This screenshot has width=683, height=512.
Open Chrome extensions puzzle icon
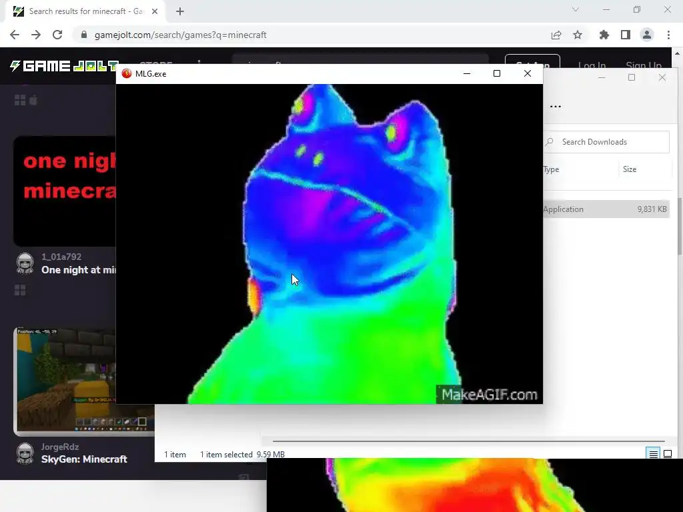(x=604, y=35)
